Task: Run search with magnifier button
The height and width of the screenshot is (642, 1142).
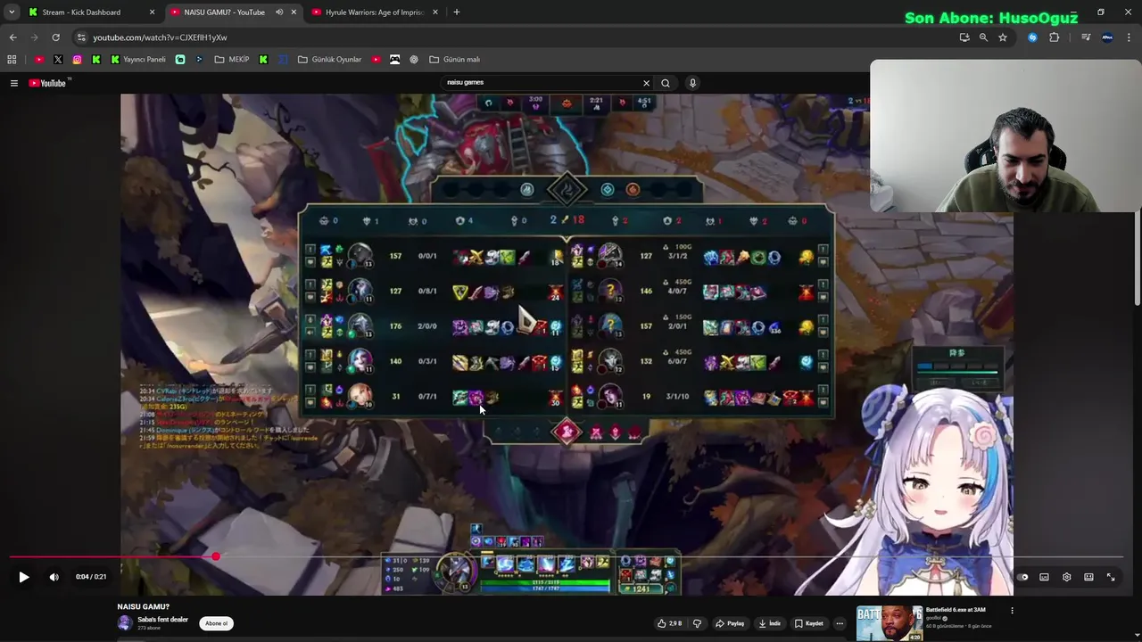Action: click(x=665, y=83)
